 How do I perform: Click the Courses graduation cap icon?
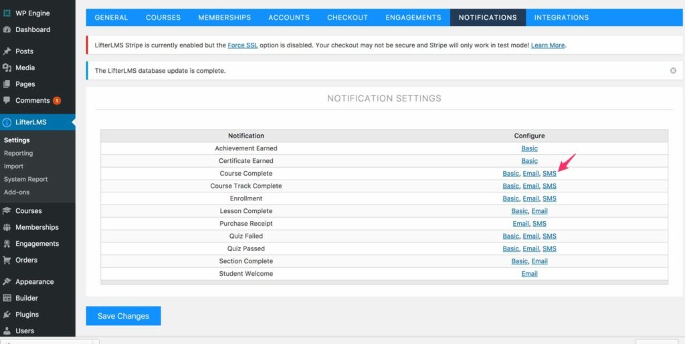point(7,211)
